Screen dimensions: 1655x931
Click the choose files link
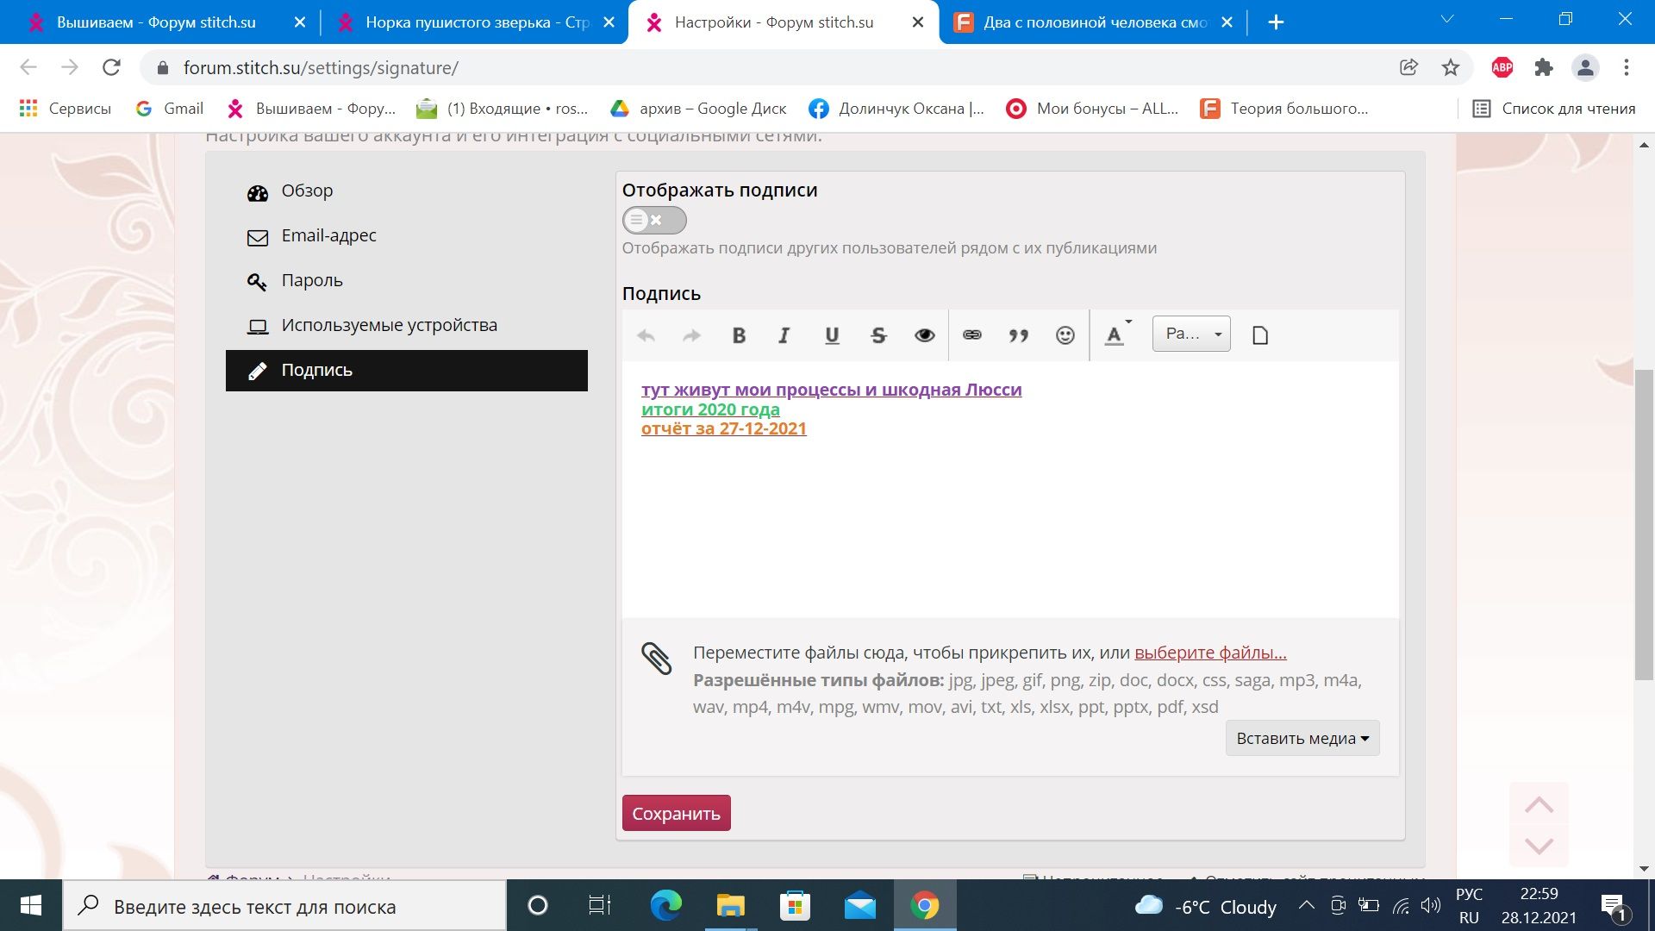(x=1210, y=653)
